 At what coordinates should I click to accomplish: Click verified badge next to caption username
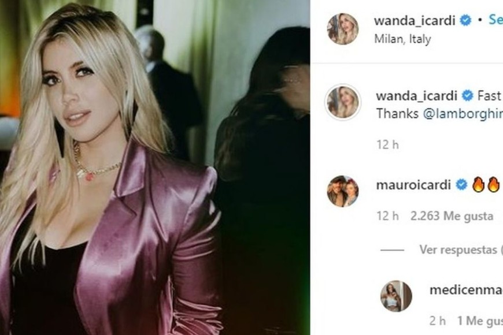click(467, 95)
